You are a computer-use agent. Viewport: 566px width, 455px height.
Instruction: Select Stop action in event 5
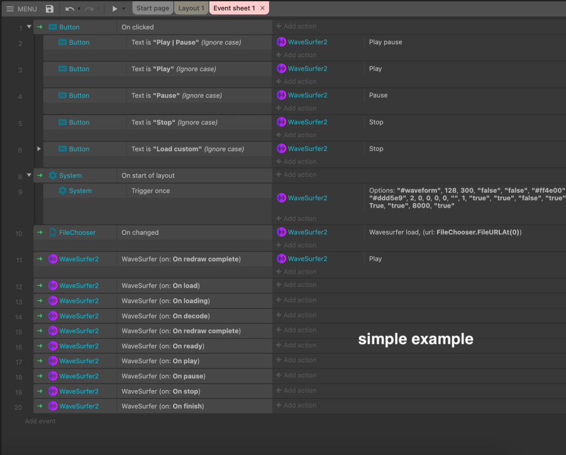tap(376, 122)
